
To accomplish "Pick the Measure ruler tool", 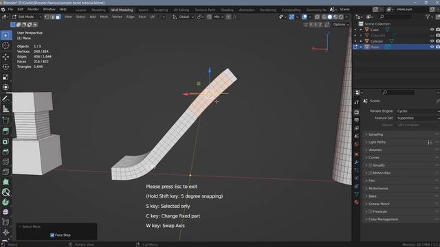I will tap(5, 108).
